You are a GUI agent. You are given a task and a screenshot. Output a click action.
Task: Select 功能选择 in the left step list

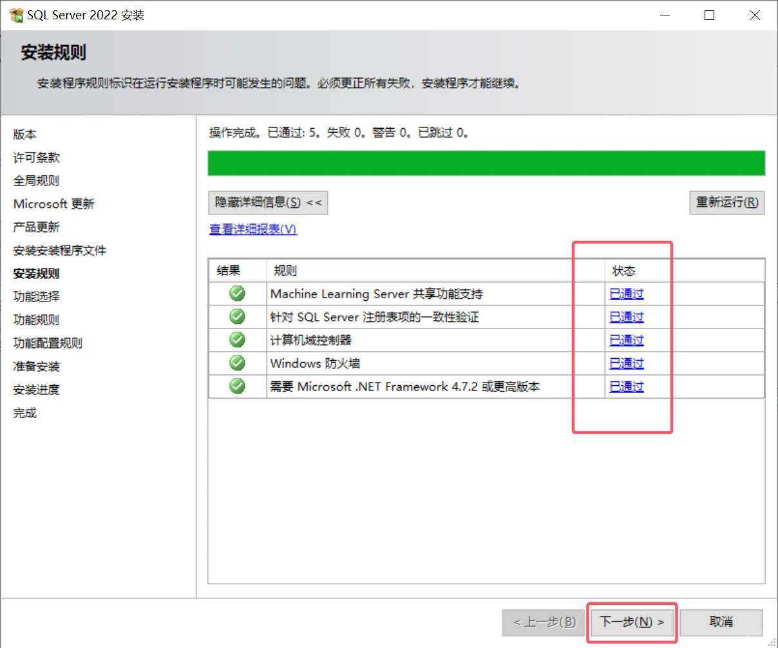[x=35, y=296]
